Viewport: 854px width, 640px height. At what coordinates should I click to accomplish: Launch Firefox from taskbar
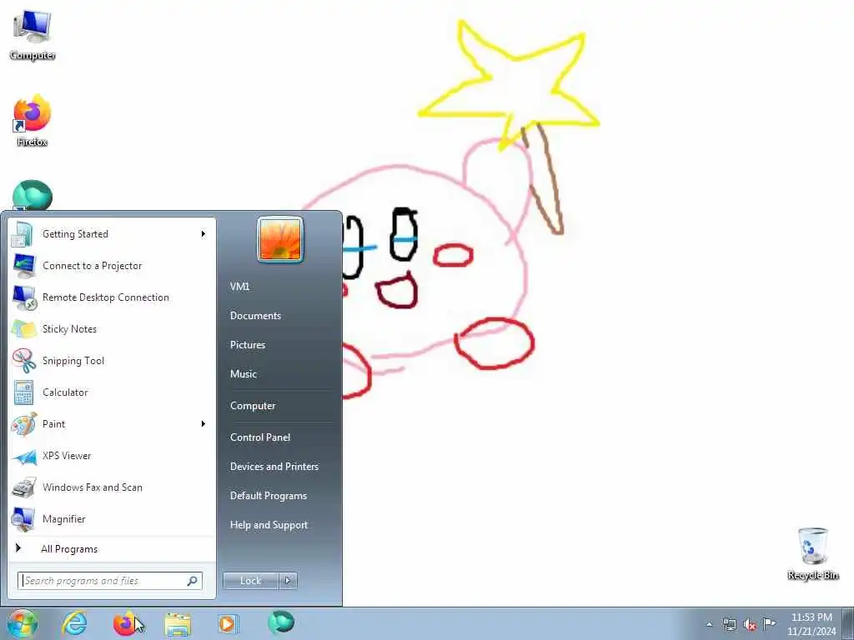click(x=125, y=623)
